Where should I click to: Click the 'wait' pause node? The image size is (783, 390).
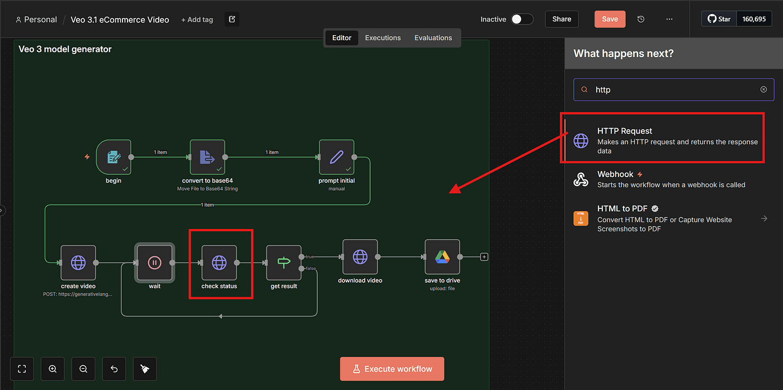point(154,263)
